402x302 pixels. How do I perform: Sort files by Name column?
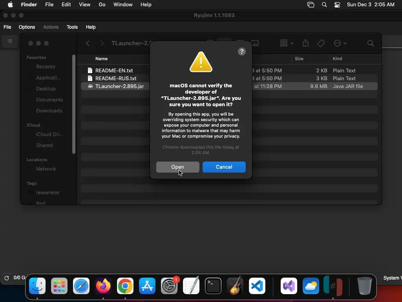pyautogui.click(x=102, y=59)
